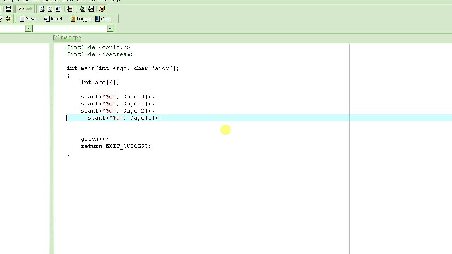Viewport: 452px width, 254px height.
Task: Click the Print toolbar icon
Action: point(8,9)
